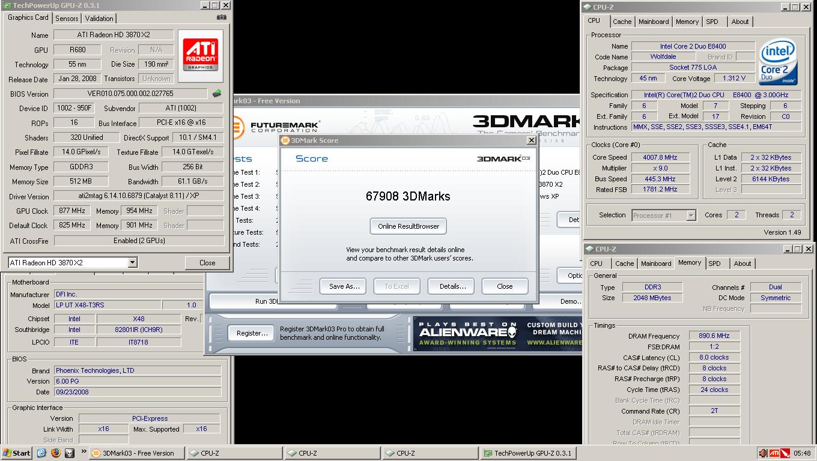817x461 pixels.
Task: Click the GPU-Z camera screenshot icon
Action: click(x=222, y=17)
